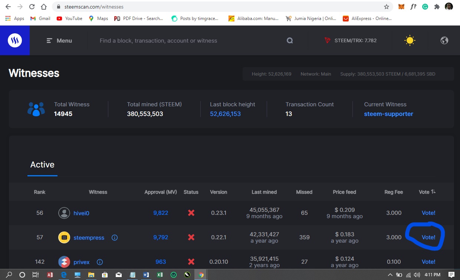This screenshot has width=460, height=280.
Task: Click the Total Witness people icon
Action: tap(36, 109)
